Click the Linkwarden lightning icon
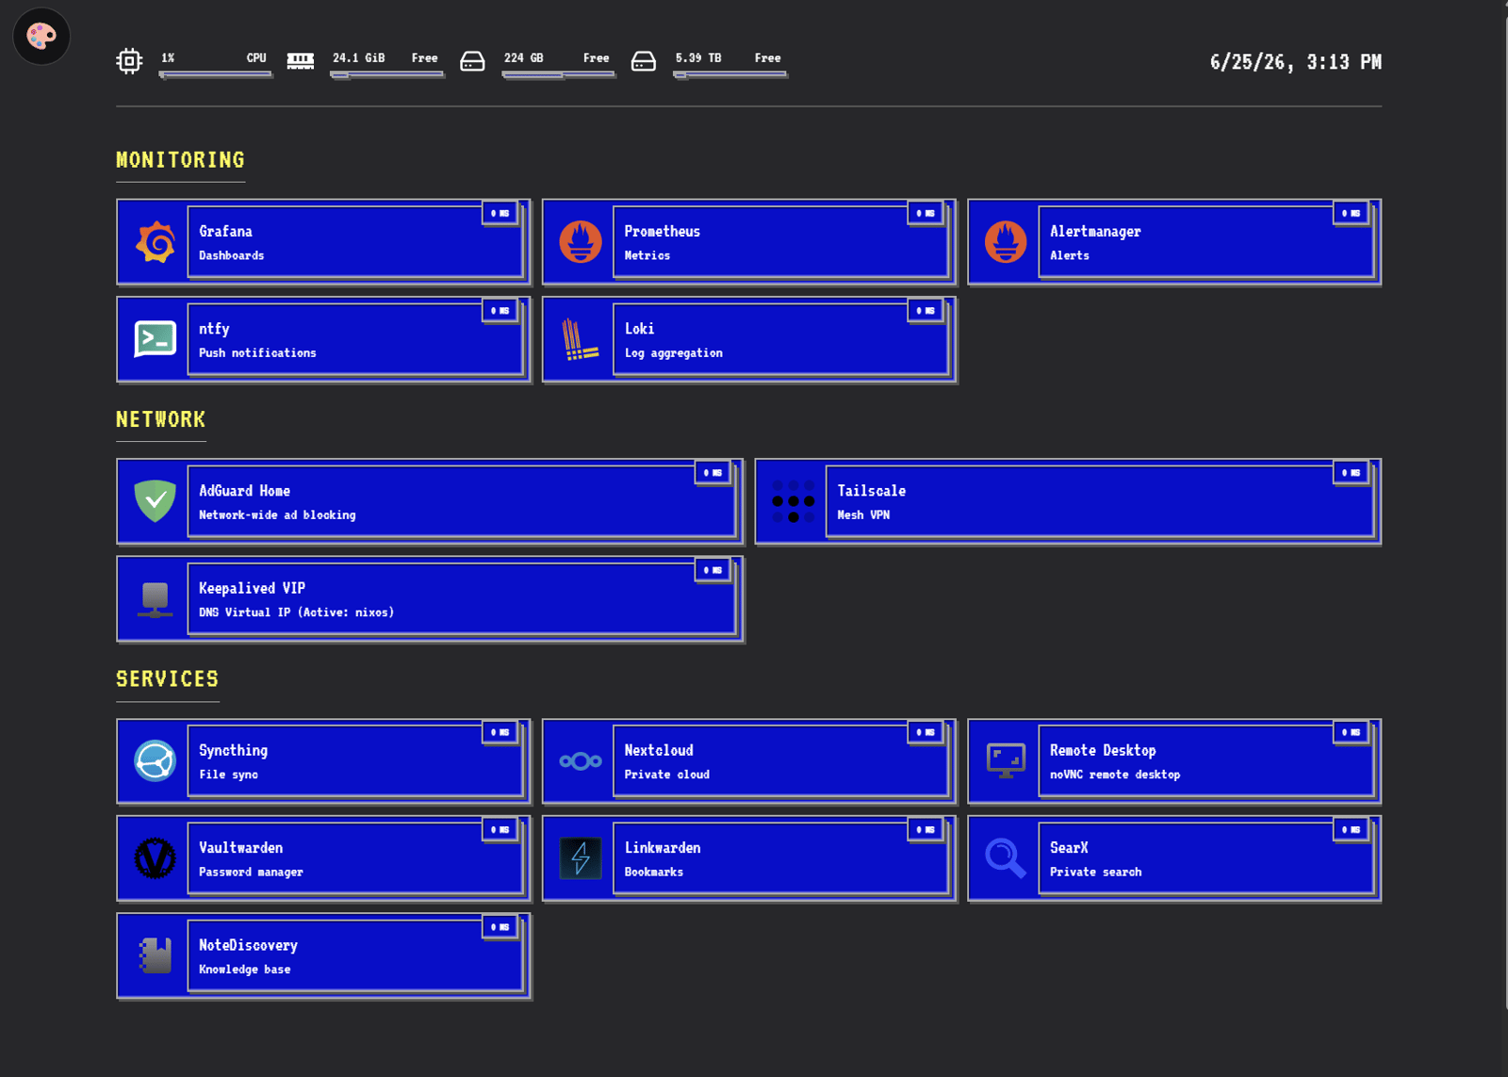Viewport: 1508px width, 1077px height. click(581, 858)
